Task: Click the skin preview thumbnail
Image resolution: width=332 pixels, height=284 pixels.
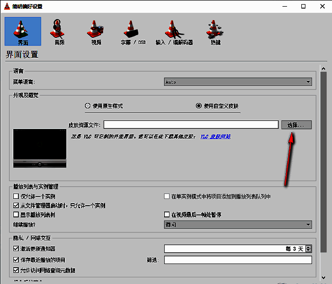Action: [x=40, y=148]
